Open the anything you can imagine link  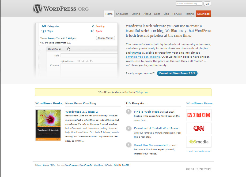pos(143,57)
